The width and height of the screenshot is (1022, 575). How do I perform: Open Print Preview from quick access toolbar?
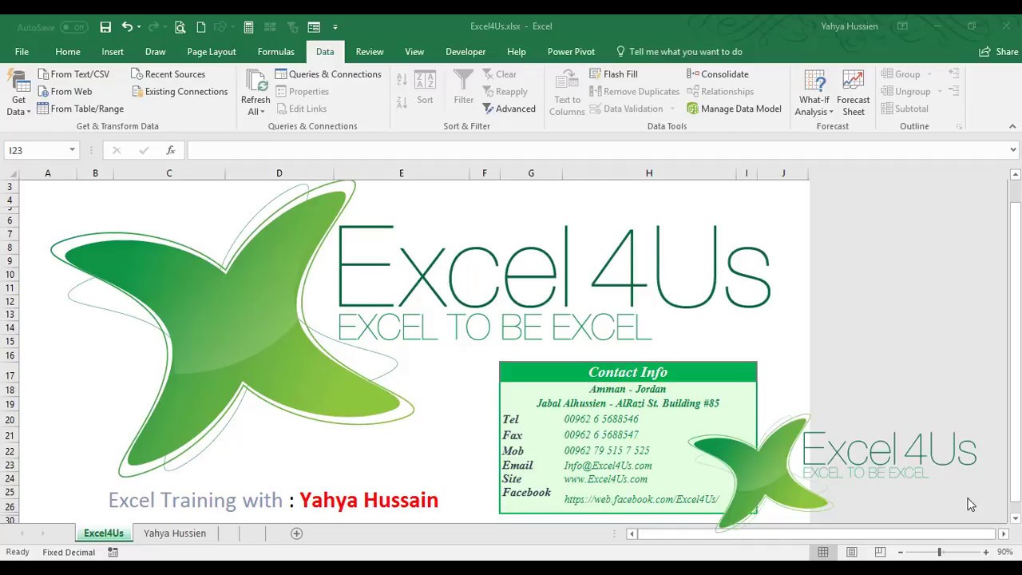click(x=180, y=26)
